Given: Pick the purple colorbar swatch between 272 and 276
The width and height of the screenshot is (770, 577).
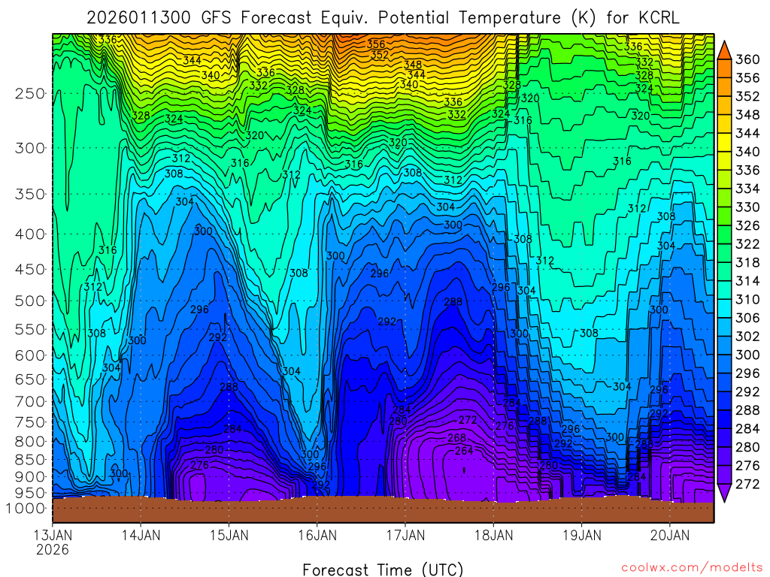Looking at the screenshot, I should [724, 476].
